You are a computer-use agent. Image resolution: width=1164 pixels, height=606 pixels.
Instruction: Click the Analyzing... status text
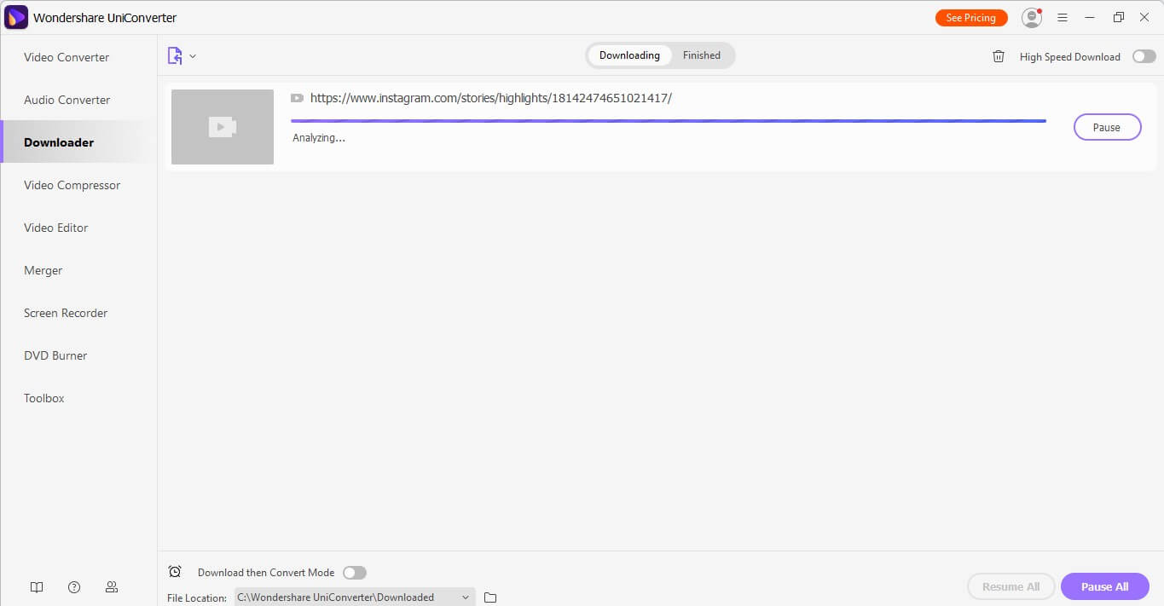[x=319, y=137]
